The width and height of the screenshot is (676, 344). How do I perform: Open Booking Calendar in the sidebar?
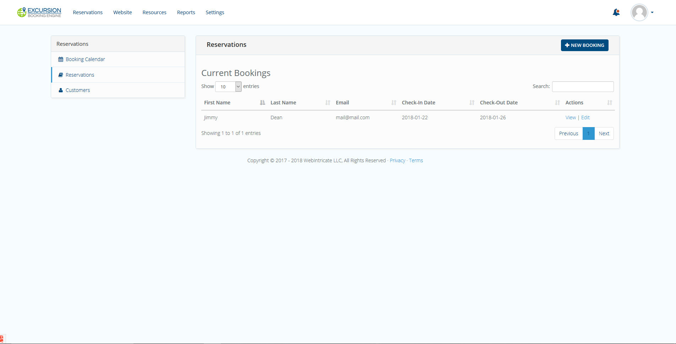point(85,59)
